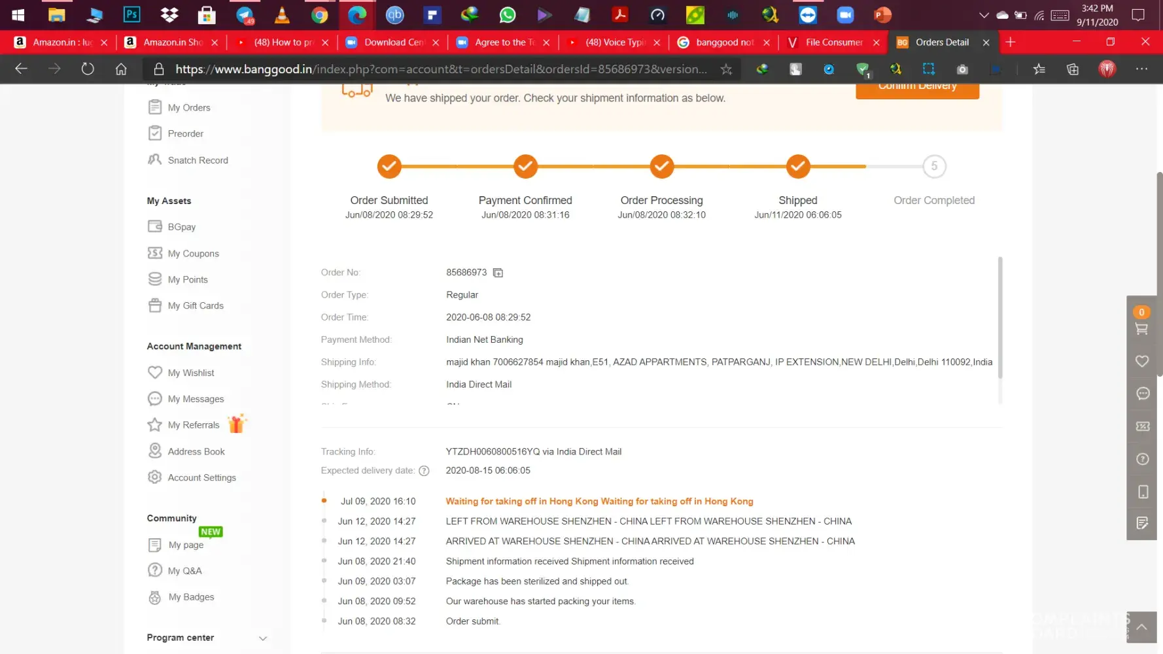This screenshot has width=1163, height=654.
Task: Open wishlist heart icon in right sidebar
Action: [1141, 361]
